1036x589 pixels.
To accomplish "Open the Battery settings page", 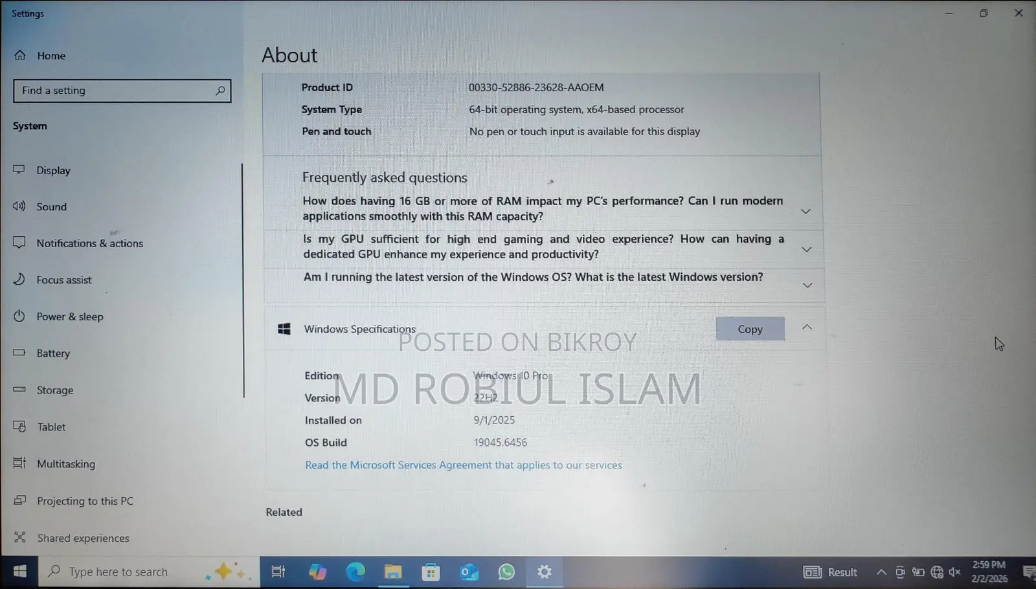I will [x=52, y=353].
